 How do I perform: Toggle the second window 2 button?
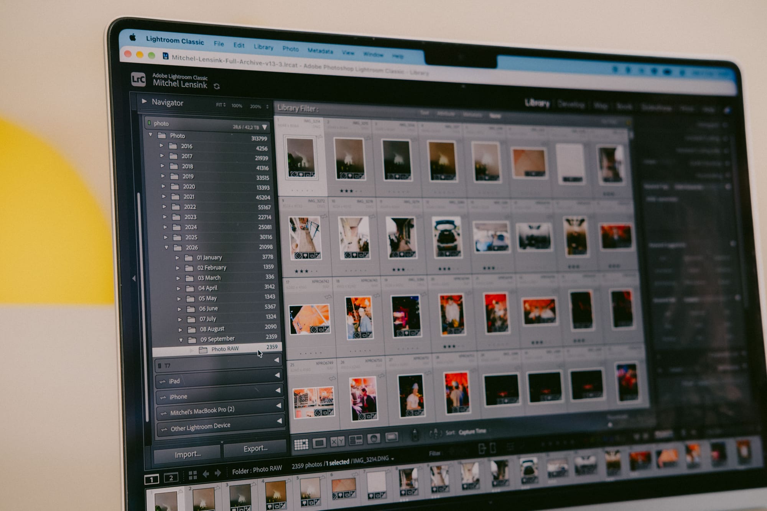pyautogui.click(x=171, y=477)
